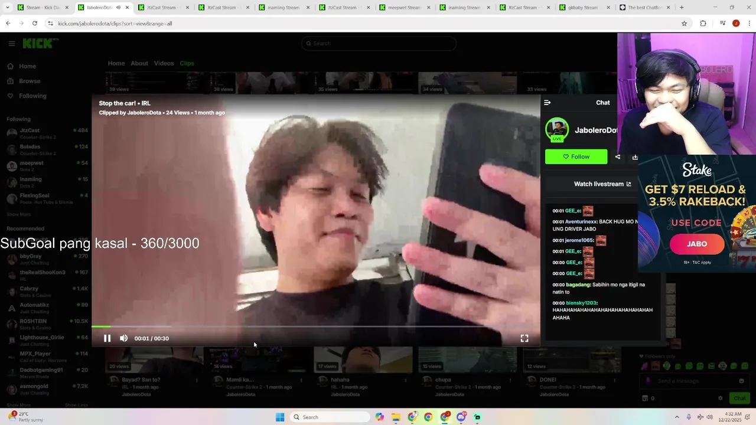Open the 'hahaha' clip thumbnail
The image size is (756, 425).
point(363,359)
